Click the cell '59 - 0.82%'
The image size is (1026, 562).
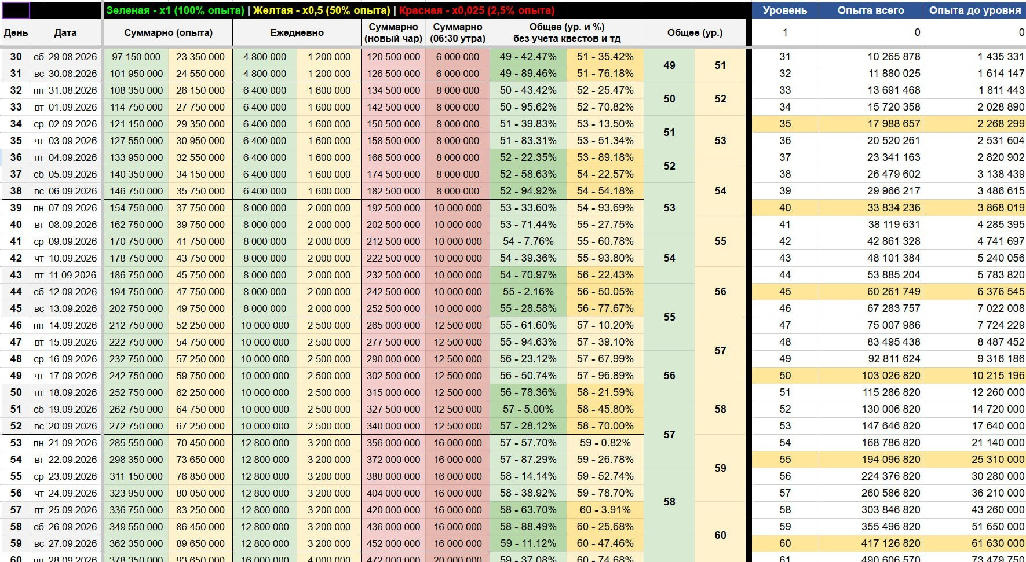click(x=605, y=443)
